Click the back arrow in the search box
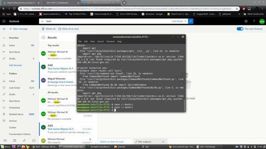266x149 pixels. (x=42, y=21)
